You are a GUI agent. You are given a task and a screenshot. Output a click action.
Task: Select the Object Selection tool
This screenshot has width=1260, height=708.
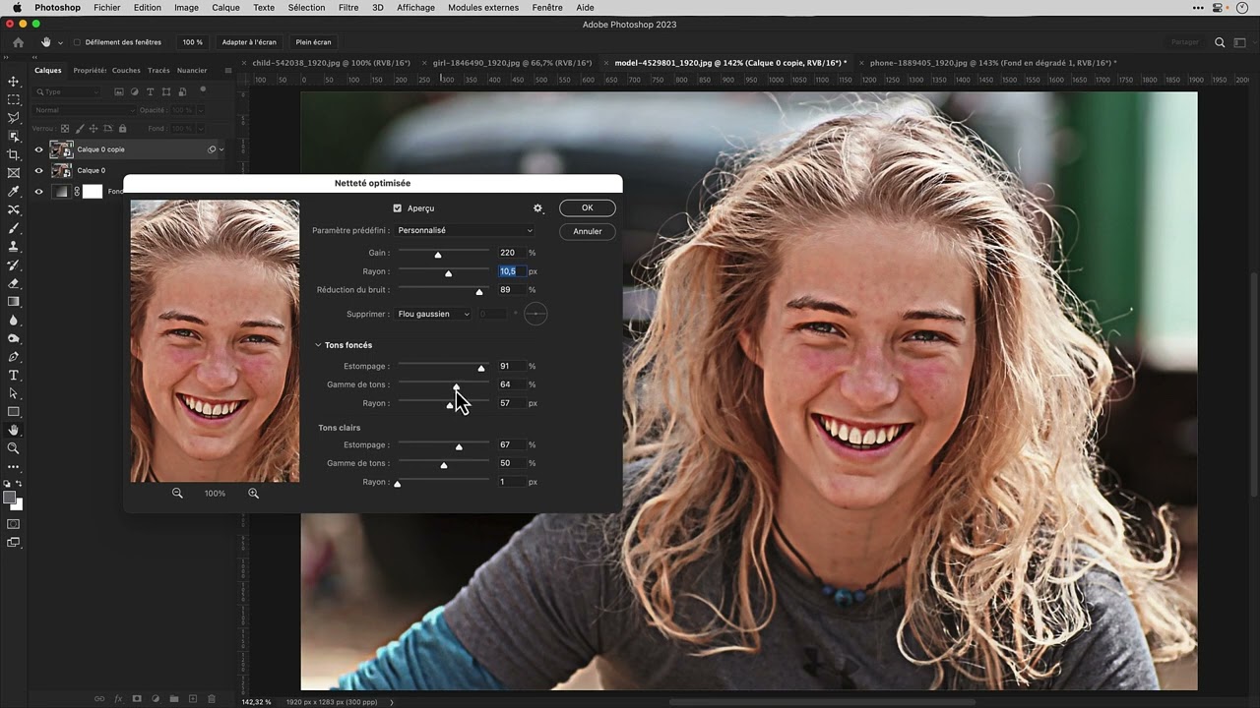pos(14,136)
